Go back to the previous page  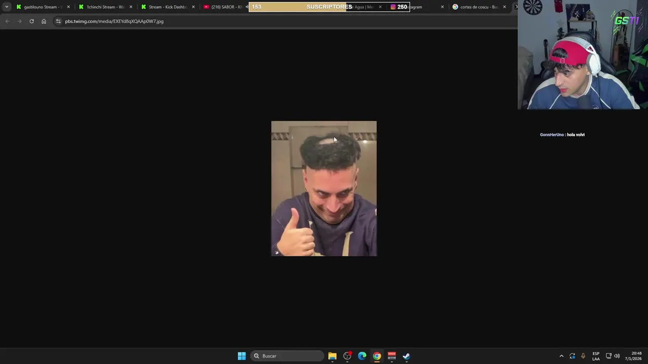click(x=7, y=21)
